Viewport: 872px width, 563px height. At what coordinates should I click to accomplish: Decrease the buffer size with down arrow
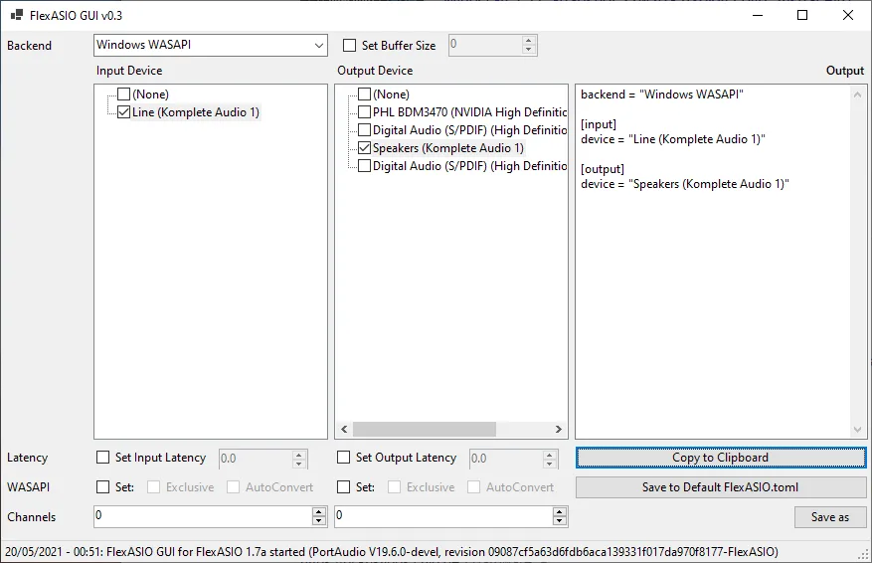pos(529,50)
